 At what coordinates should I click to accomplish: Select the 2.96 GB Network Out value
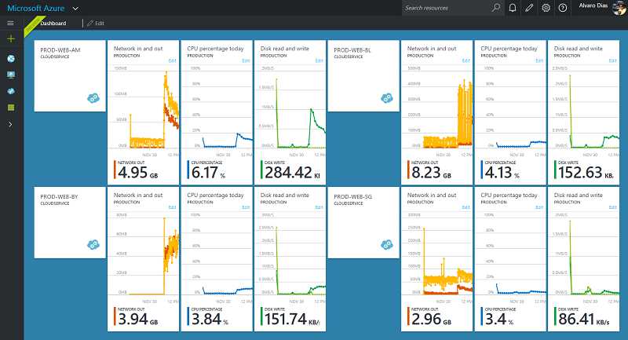(431, 319)
